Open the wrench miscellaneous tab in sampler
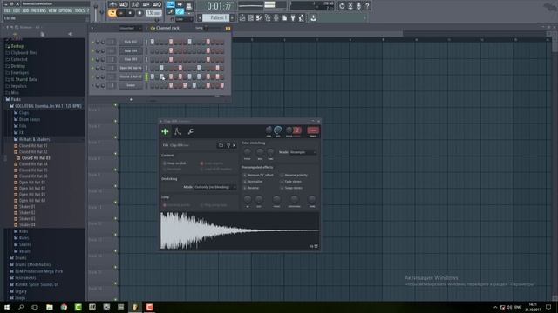Image resolution: width=558 pixels, height=313 pixels. [190, 131]
